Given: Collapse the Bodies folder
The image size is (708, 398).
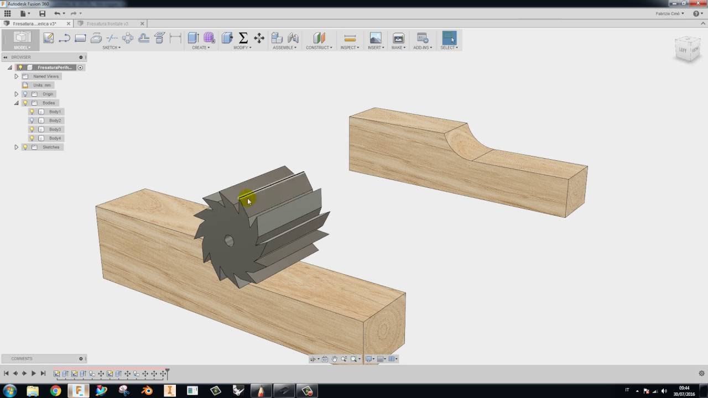Looking at the screenshot, I should [x=16, y=103].
